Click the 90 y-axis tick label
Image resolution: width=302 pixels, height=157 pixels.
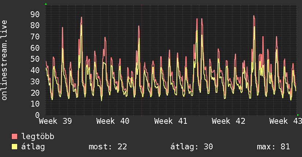(x=35, y=14)
